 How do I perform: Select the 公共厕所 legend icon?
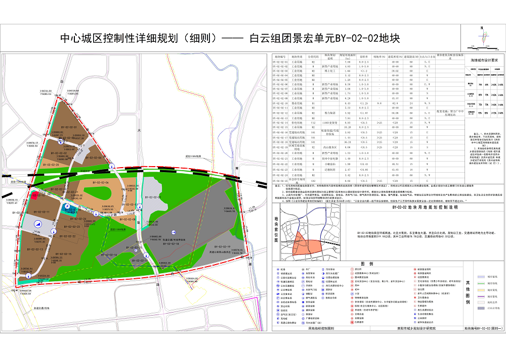pyautogui.click(x=415, y=318)
